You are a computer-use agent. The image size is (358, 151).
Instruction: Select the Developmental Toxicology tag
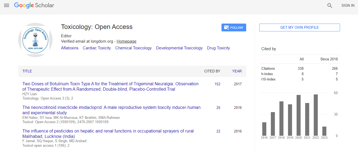point(179,48)
